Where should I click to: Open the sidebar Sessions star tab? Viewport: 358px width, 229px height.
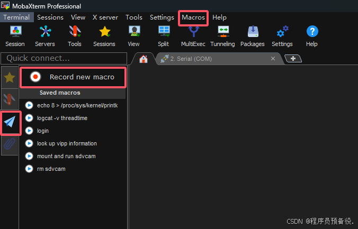coord(10,78)
